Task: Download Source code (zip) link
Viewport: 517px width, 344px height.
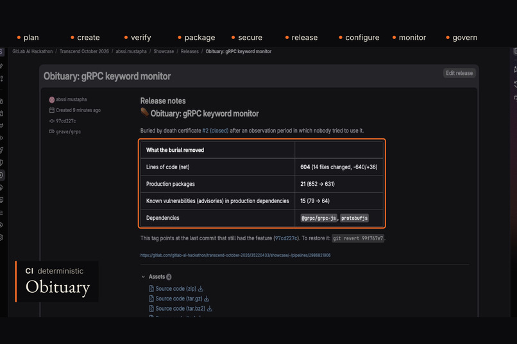Action: [176, 289]
